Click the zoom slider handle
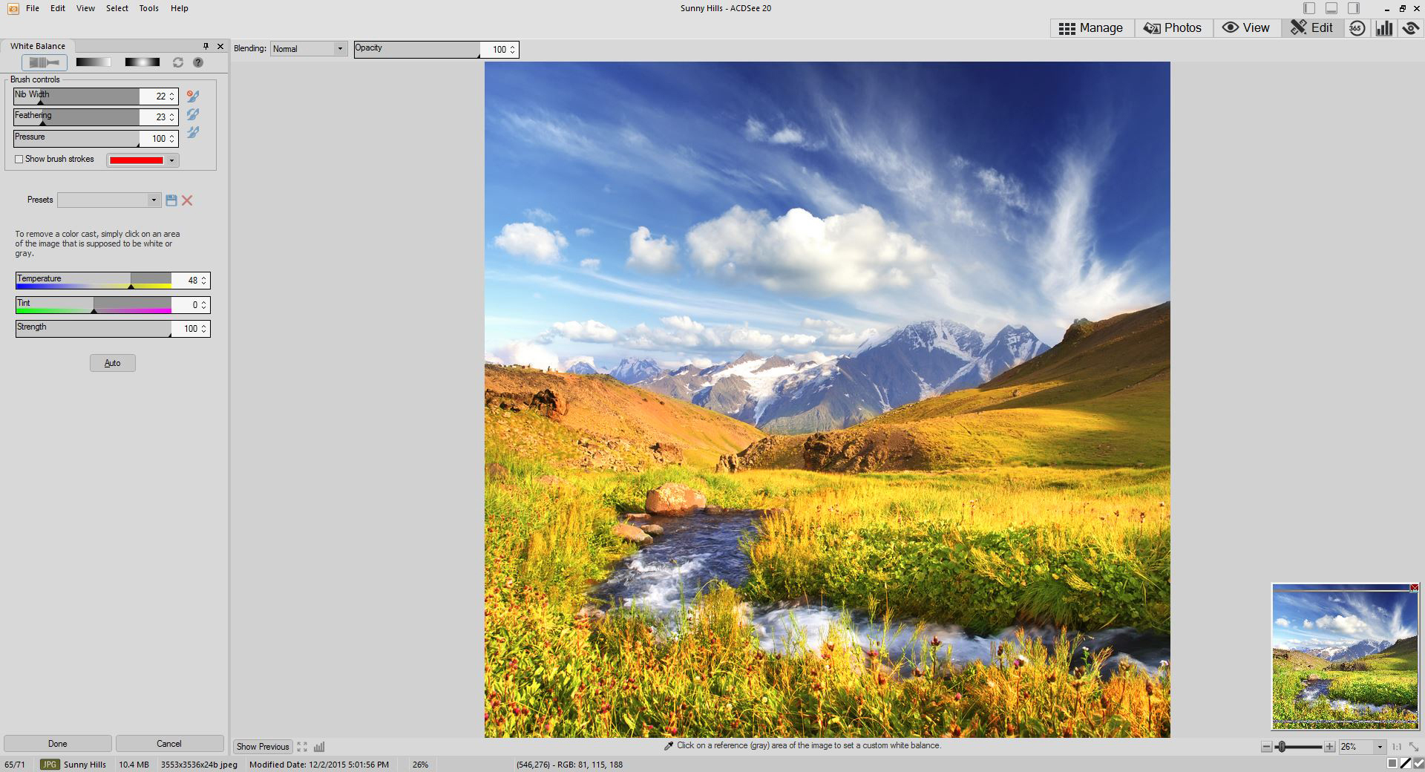1425x772 pixels. tap(1282, 747)
